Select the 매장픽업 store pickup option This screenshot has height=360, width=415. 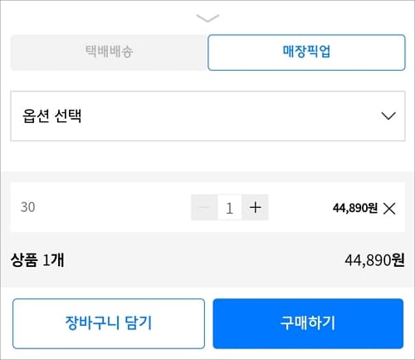point(306,52)
